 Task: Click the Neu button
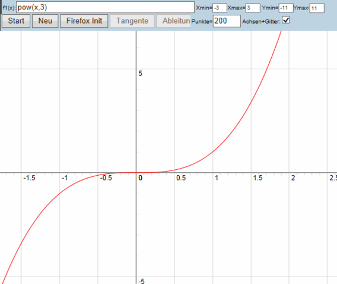pyautogui.click(x=45, y=21)
